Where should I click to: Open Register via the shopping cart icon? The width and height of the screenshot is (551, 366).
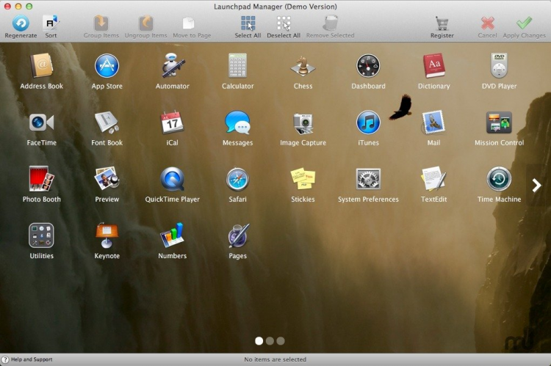(442, 23)
